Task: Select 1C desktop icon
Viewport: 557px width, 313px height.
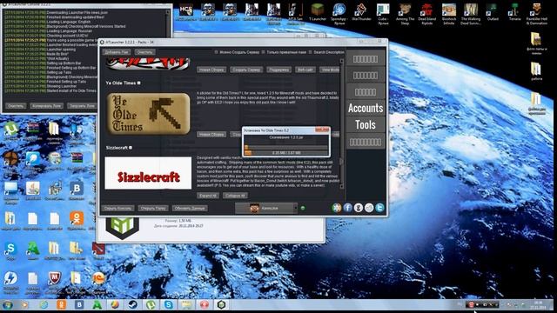Action: (x=98, y=282)
